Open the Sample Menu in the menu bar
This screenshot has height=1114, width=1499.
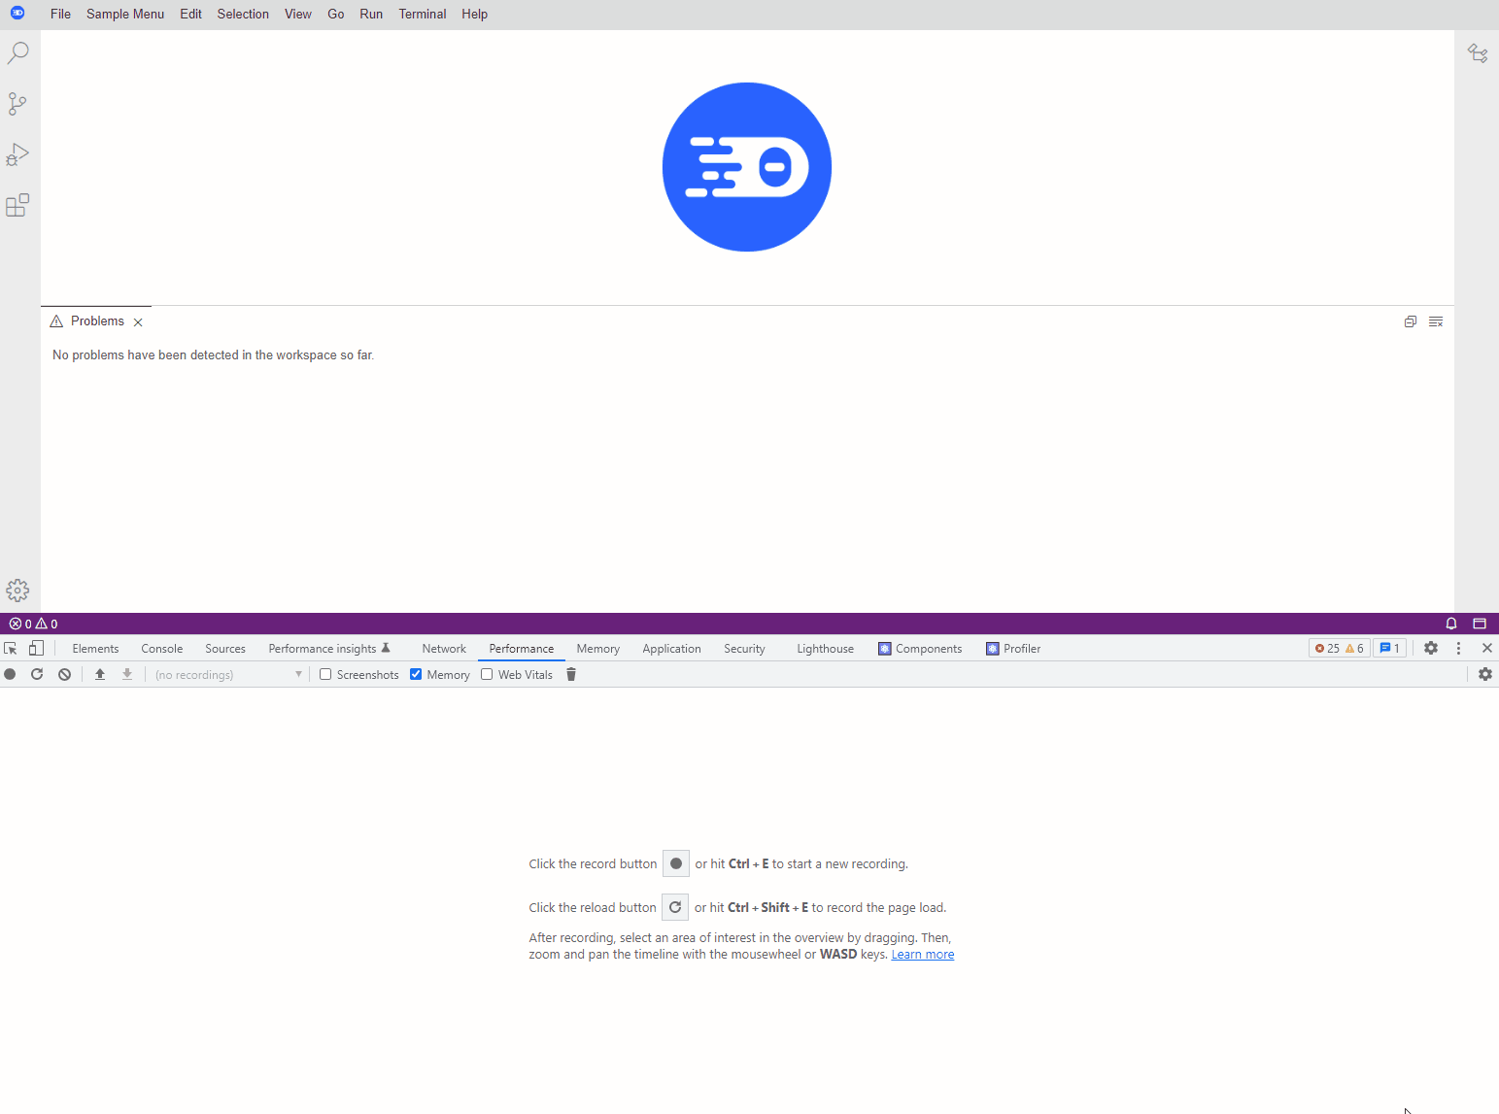pos(124,14)
